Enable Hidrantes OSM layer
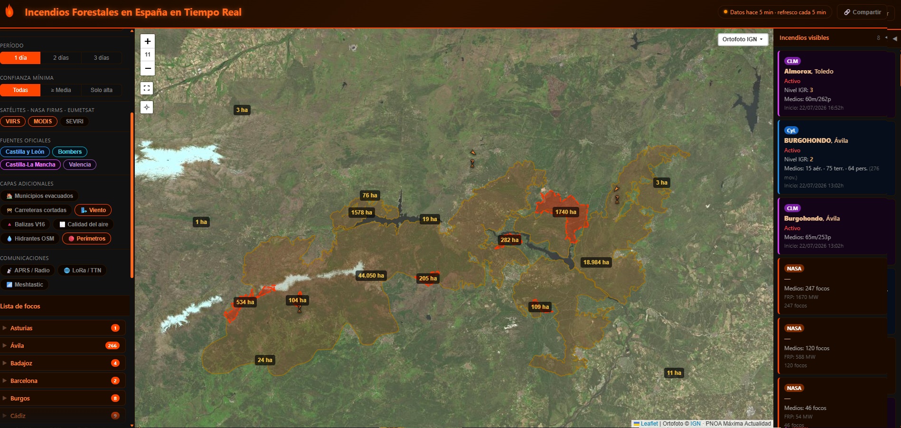The height and width of the screenshot is (428, 901). click(x=30, y=239)
